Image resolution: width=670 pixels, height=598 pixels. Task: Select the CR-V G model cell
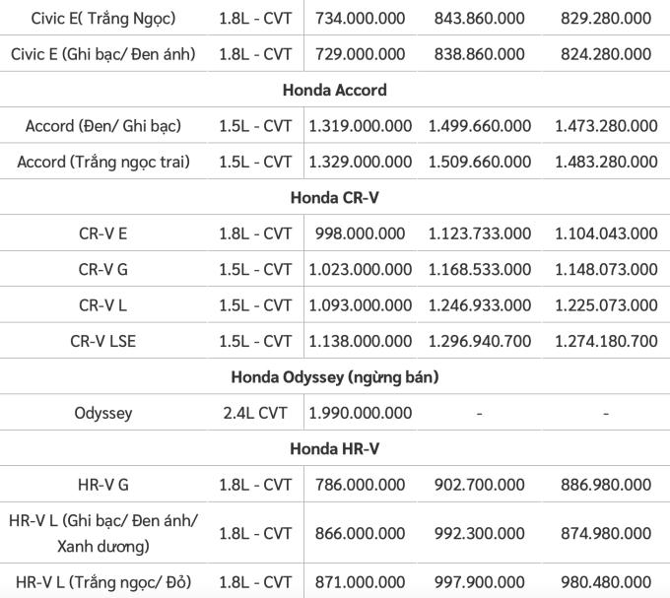(x=103, y=270)
